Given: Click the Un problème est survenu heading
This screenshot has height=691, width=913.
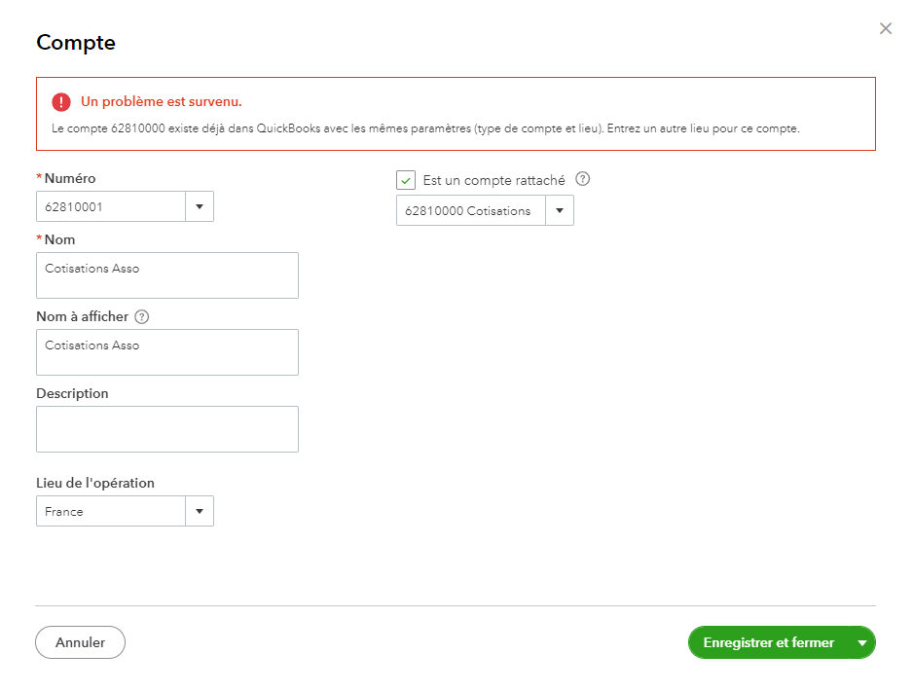Looking at the screenshot, I should point(162,101).
